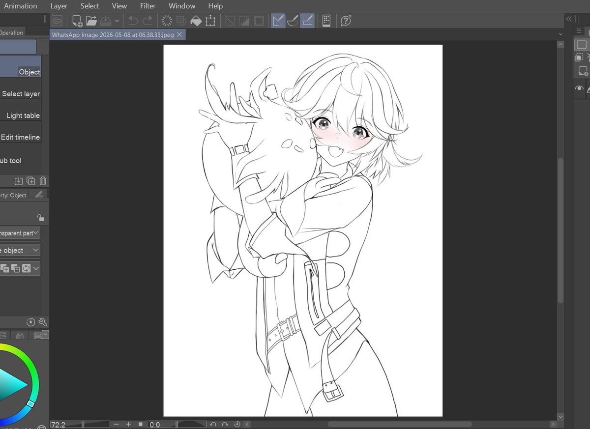Open Sub Tool Detail wrench icon

click(x=42, y=322)
